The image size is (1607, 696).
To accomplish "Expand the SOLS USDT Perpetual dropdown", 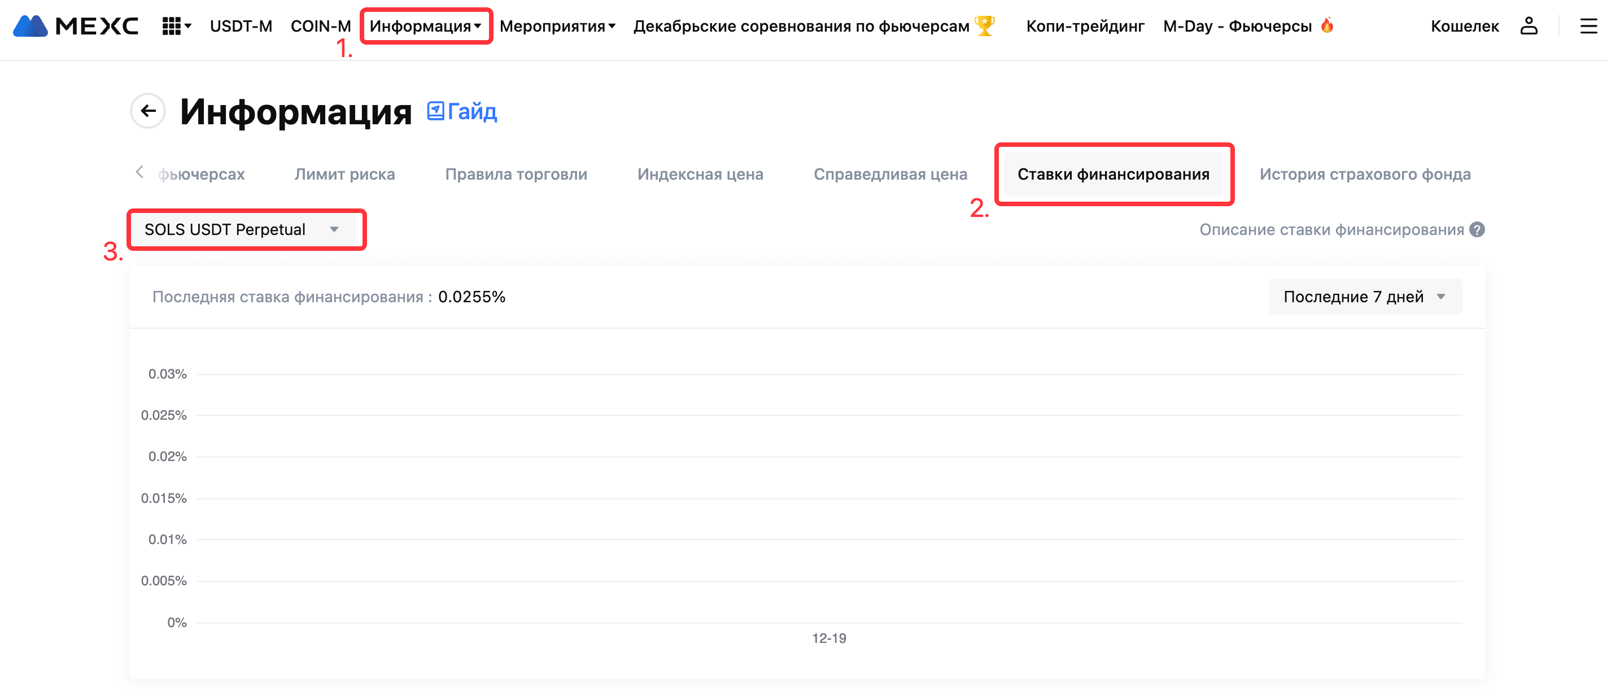I will [x=242, y=230].
